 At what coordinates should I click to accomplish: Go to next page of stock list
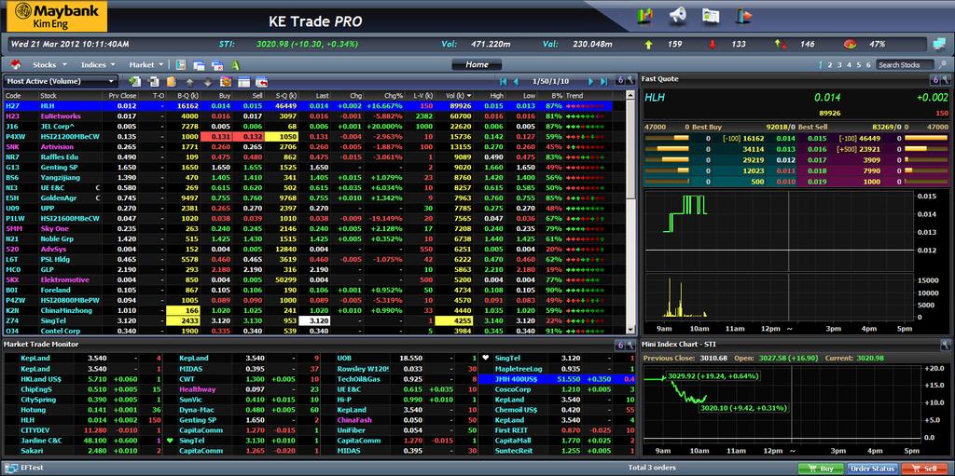[590, 81]
